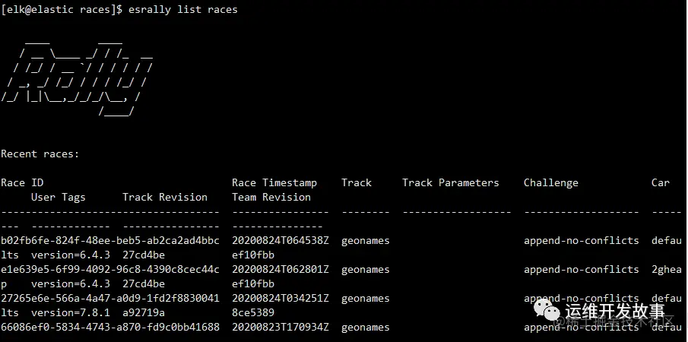This screenshot has width=688, height=342.
Task: Click the "Race ID" column header
Action: [x=22, y=182]
